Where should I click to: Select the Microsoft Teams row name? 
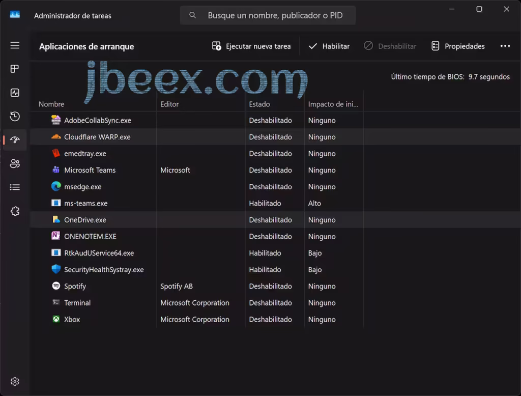[90, 170]
